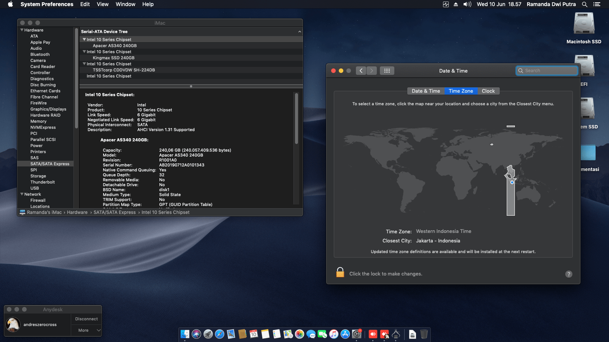Screen dimensions: 609x342
Task: Collapse the chipset entry above Kingmax SSD
Action: [84, 52]
